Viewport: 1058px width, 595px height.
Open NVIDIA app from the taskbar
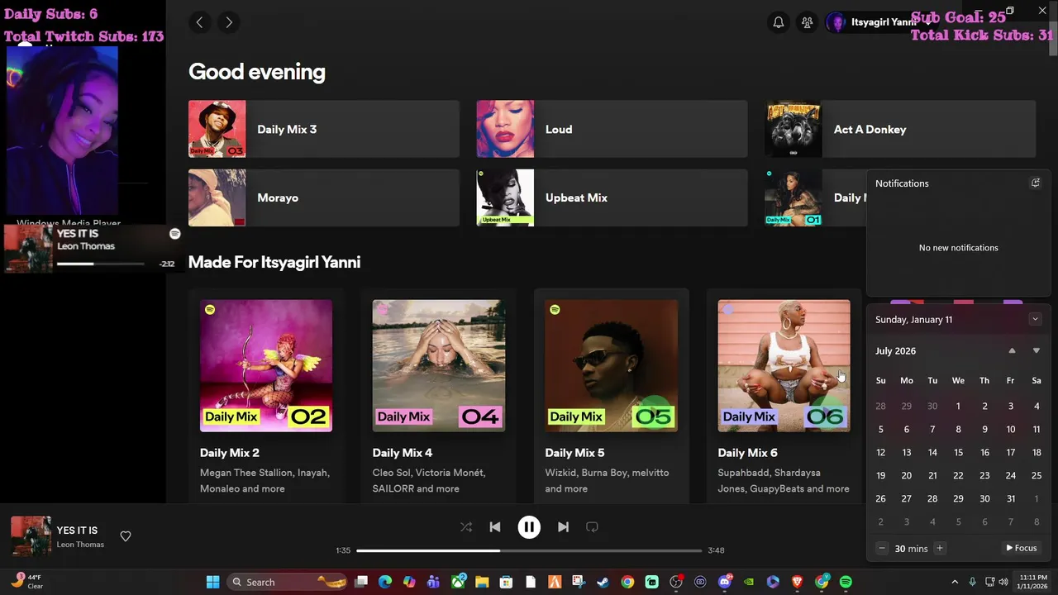click(749, 582)
